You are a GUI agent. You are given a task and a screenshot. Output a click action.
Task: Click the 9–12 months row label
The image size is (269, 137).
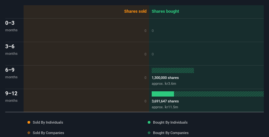coord(11,97)
